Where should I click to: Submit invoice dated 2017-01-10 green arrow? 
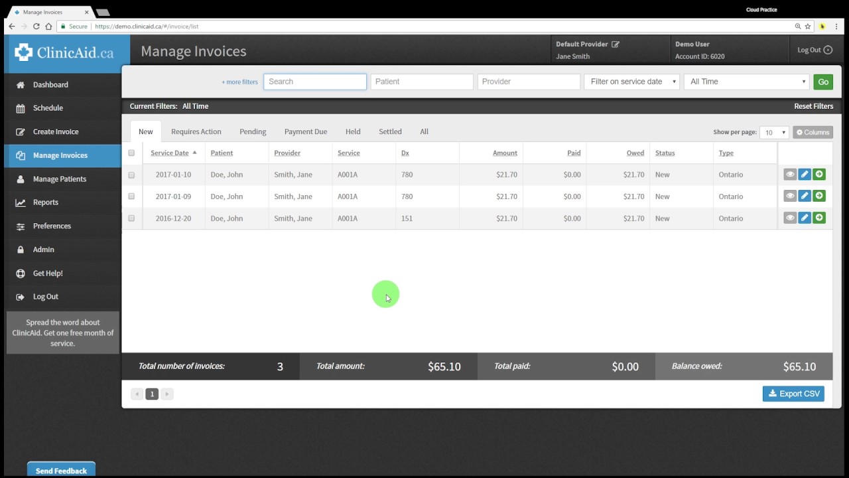[819, 175]
